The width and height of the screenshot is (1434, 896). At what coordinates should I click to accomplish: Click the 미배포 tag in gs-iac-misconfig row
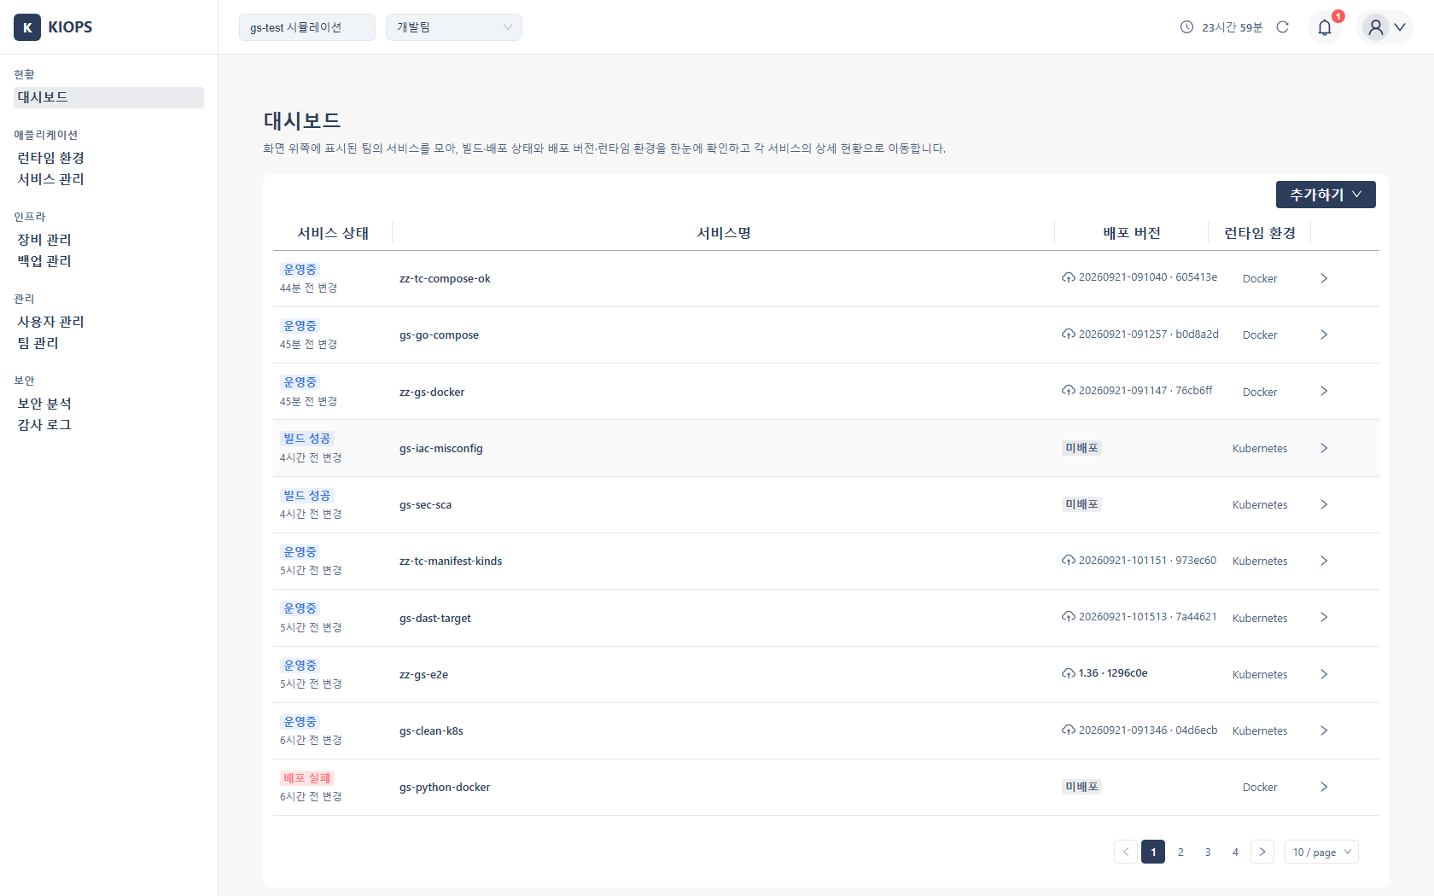[x=1082, y=448]
